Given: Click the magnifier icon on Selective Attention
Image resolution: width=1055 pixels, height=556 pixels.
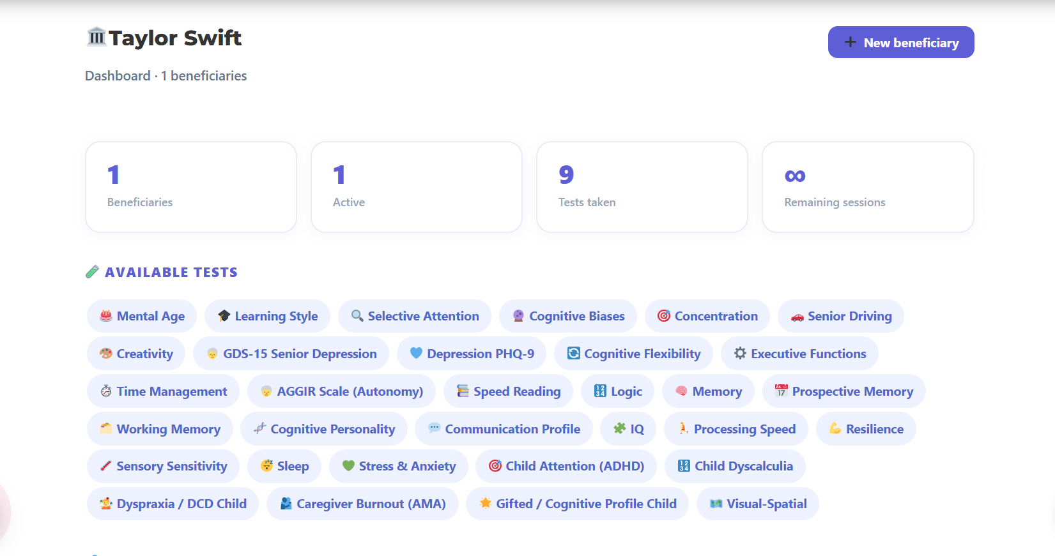Looking at the screenshot, I should [x=357, y=316].
